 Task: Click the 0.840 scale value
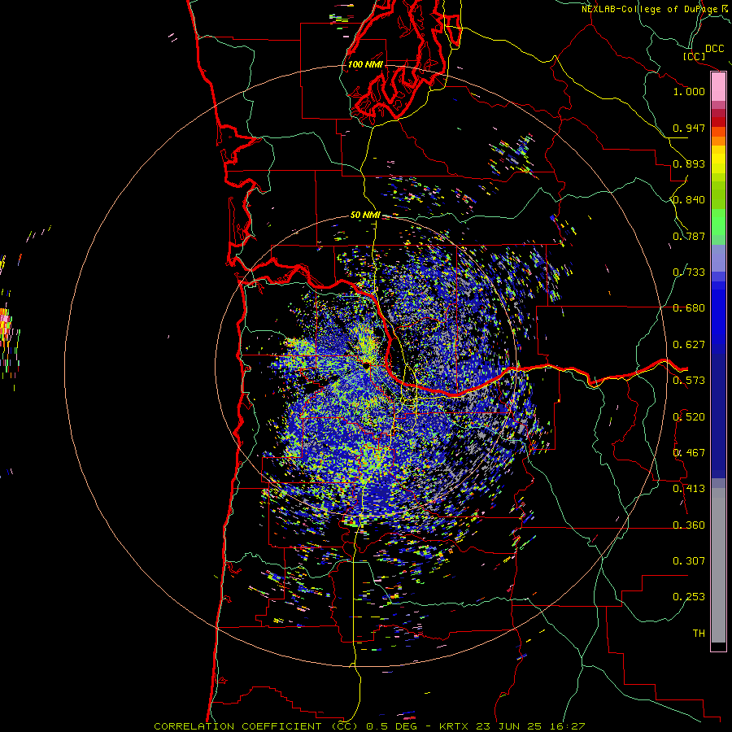point(689,200)
